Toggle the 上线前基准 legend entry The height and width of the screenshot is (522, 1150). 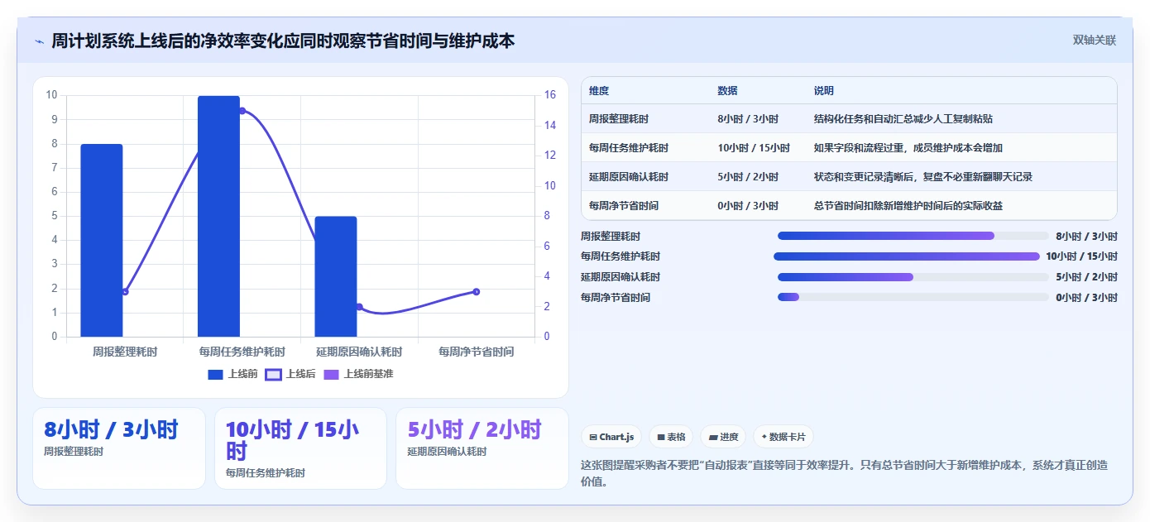click(358, 374)
